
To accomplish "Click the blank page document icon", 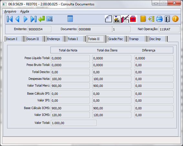I will pos(108,19).
